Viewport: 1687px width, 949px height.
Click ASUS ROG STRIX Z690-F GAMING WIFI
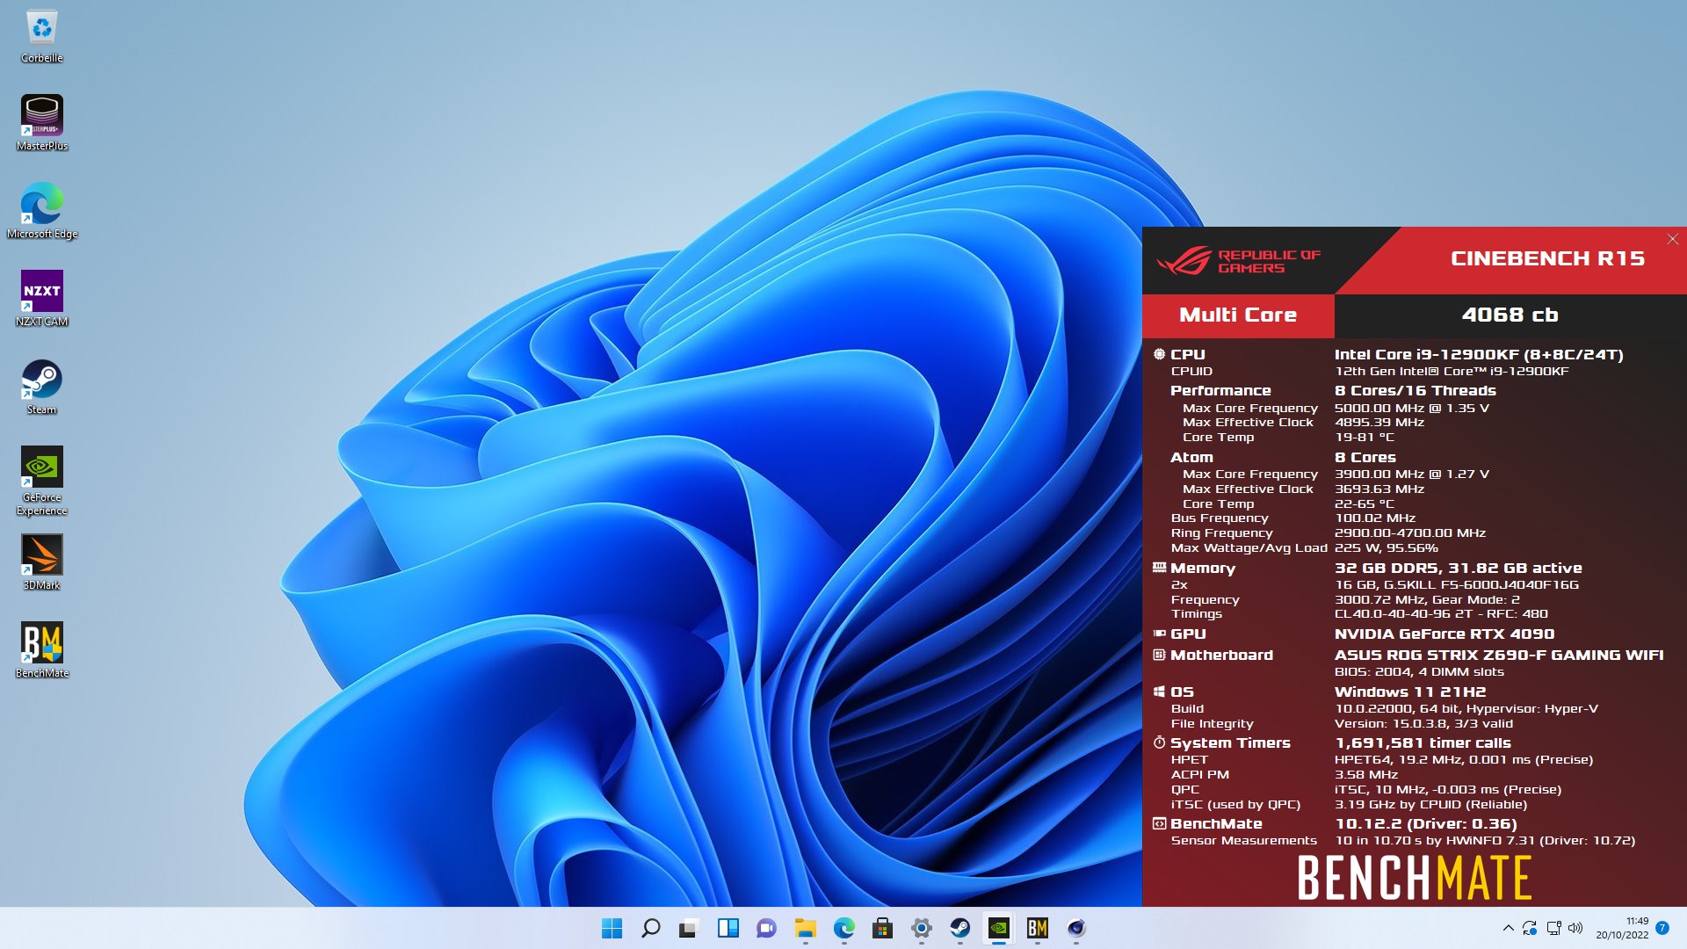point(1499,655)
